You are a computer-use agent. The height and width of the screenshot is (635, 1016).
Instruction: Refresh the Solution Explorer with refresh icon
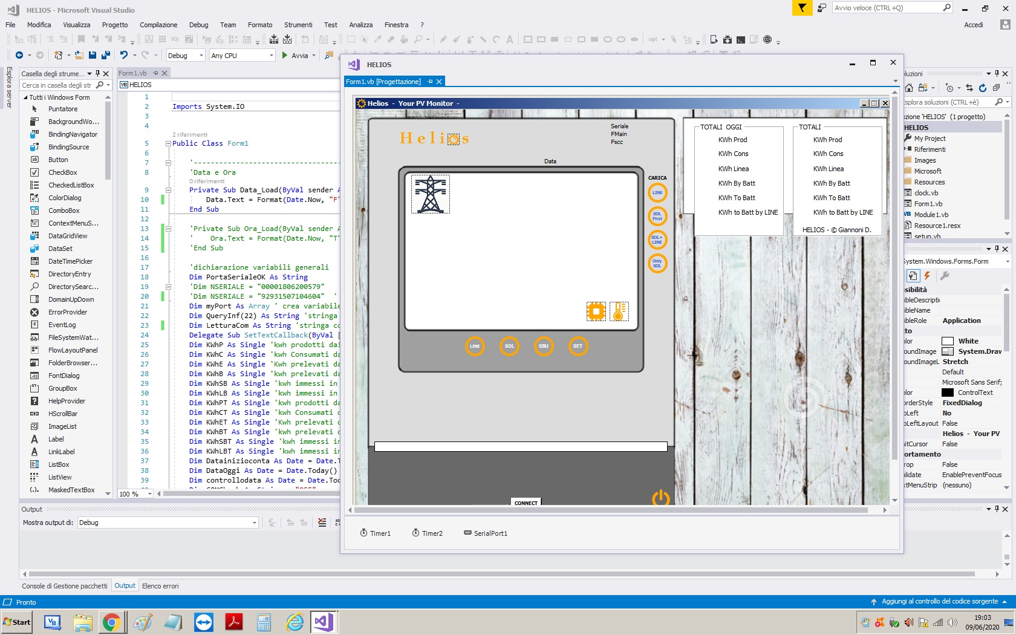(982, 88)
